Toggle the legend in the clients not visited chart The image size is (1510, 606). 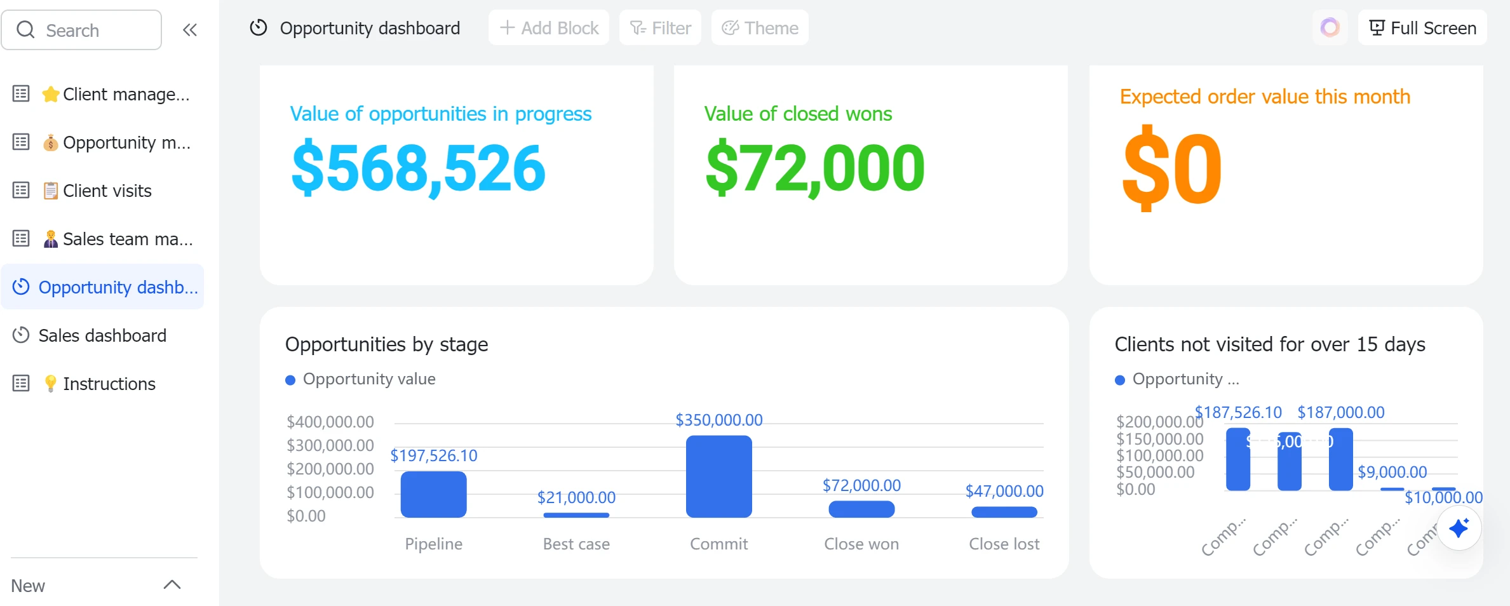click(x=1120, y=380)
